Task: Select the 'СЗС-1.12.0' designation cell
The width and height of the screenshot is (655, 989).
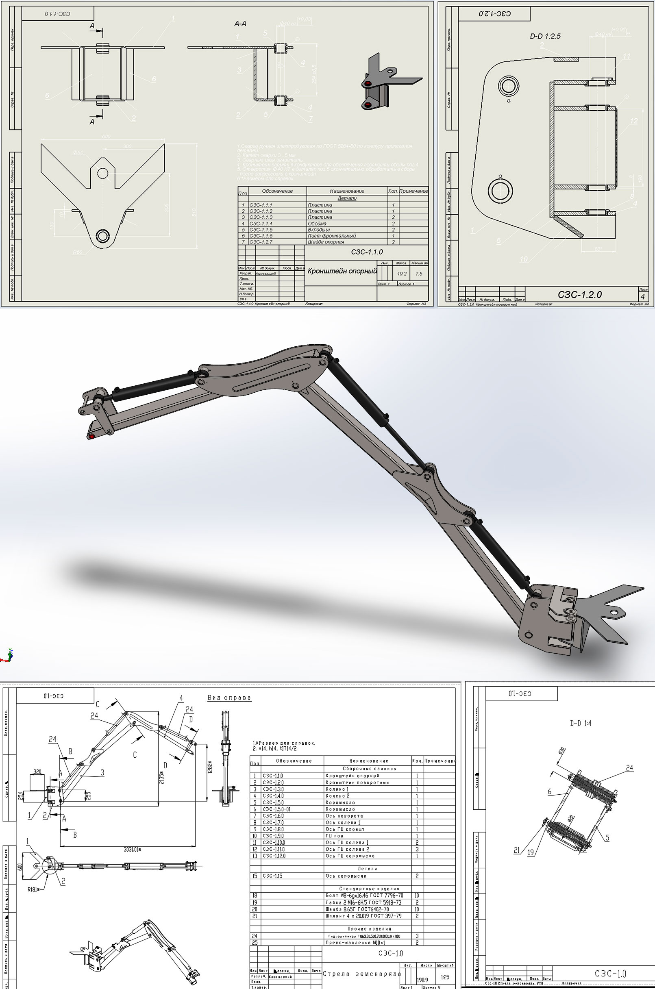Action: (292, 856)
